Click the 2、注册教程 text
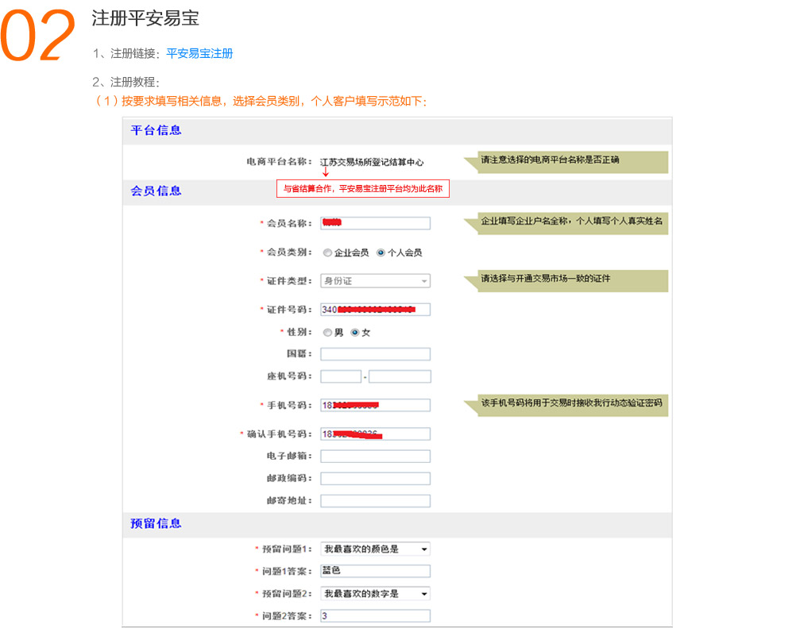Viewport: 800px width, 628px height. (126, 82)
